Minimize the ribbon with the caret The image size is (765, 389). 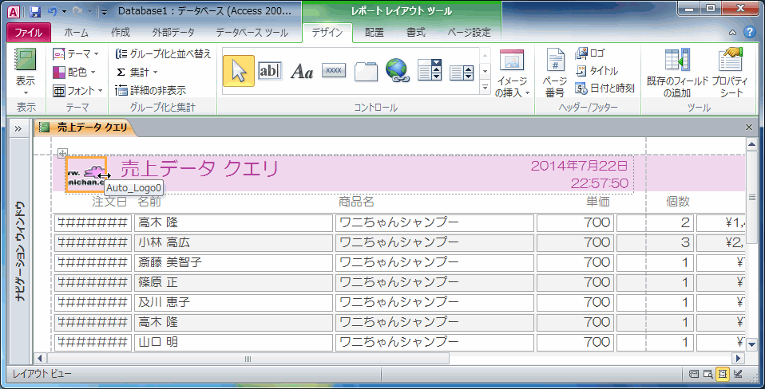pos(733,33)
